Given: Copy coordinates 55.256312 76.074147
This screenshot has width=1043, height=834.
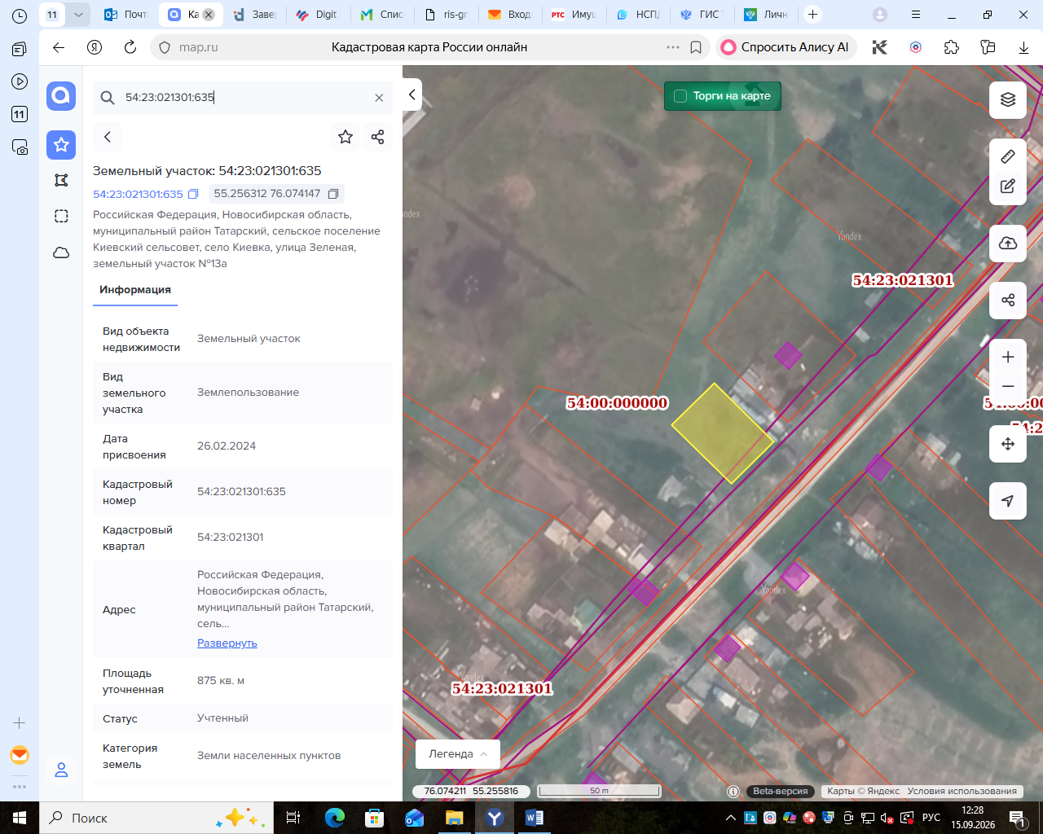Looking at the screenshot, I should [x=333, y=194].
